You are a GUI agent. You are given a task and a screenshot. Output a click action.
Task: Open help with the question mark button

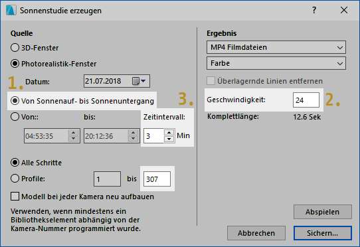(x=314, y=10)
